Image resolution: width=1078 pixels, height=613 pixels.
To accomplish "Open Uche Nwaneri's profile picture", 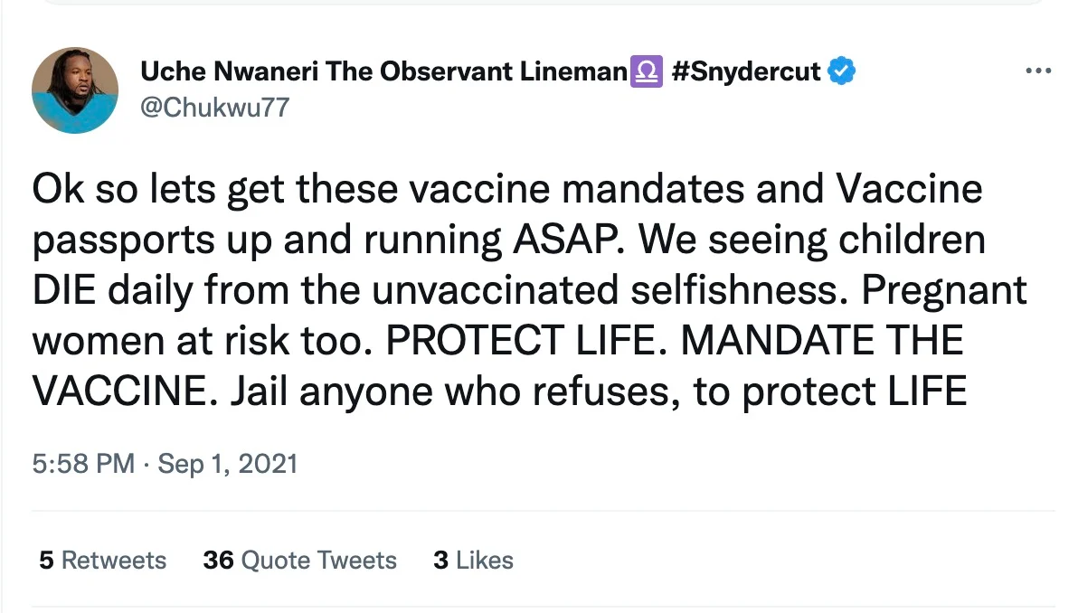I will 74,90.
